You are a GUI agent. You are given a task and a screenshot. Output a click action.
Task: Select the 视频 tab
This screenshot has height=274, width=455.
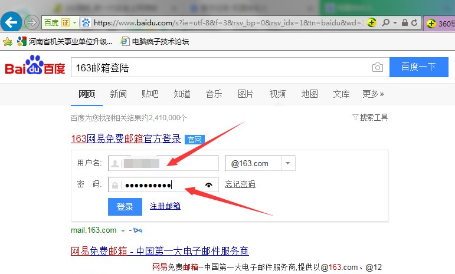[277, 94]
